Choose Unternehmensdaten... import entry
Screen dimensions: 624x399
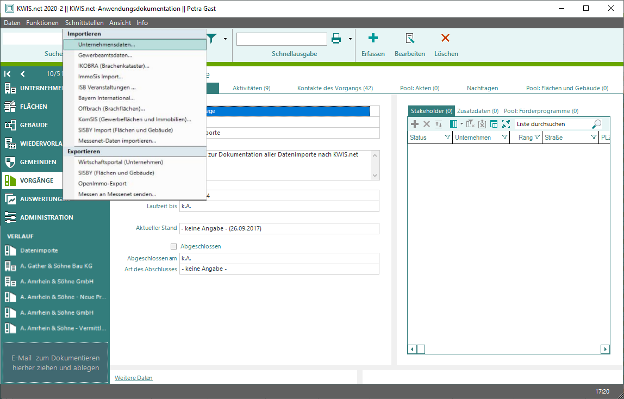(135, 45)
